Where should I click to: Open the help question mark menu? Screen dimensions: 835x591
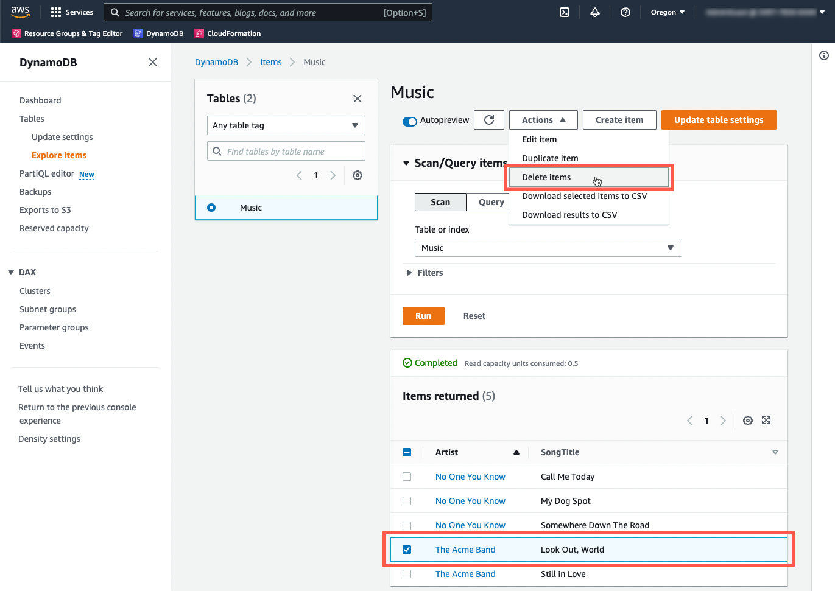625,12
